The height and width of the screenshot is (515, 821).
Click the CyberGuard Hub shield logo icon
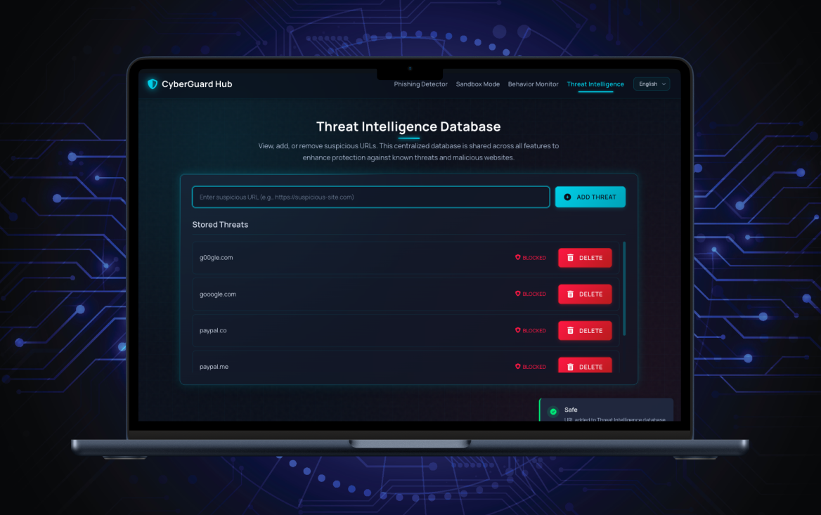click(x=153, y=84)
